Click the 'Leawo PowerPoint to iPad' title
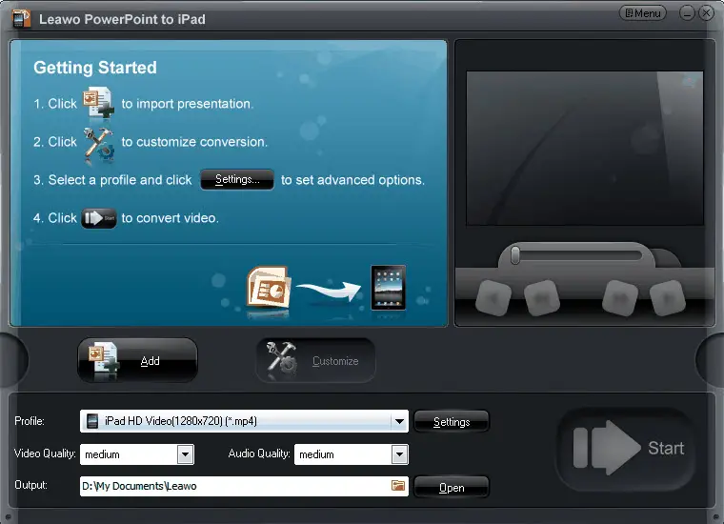This screenshot has height=524, width=724. [x=122, y=19]
